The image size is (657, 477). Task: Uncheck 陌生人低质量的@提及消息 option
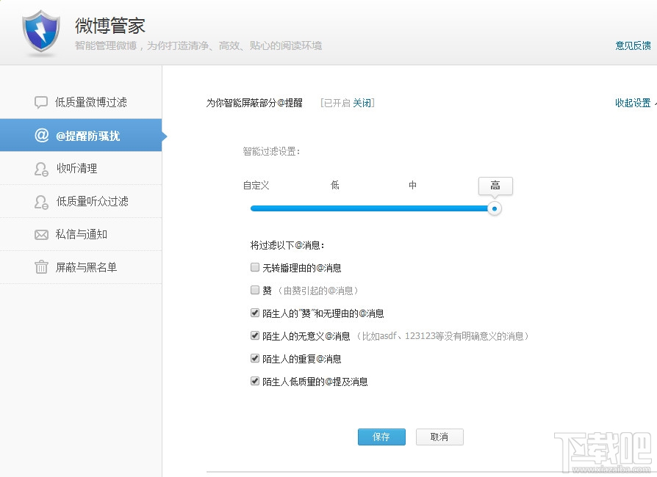(255, 381)
